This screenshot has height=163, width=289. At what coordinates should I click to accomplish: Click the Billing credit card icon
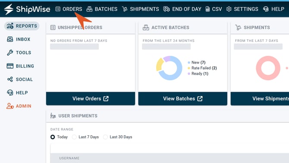pos(10,66)
